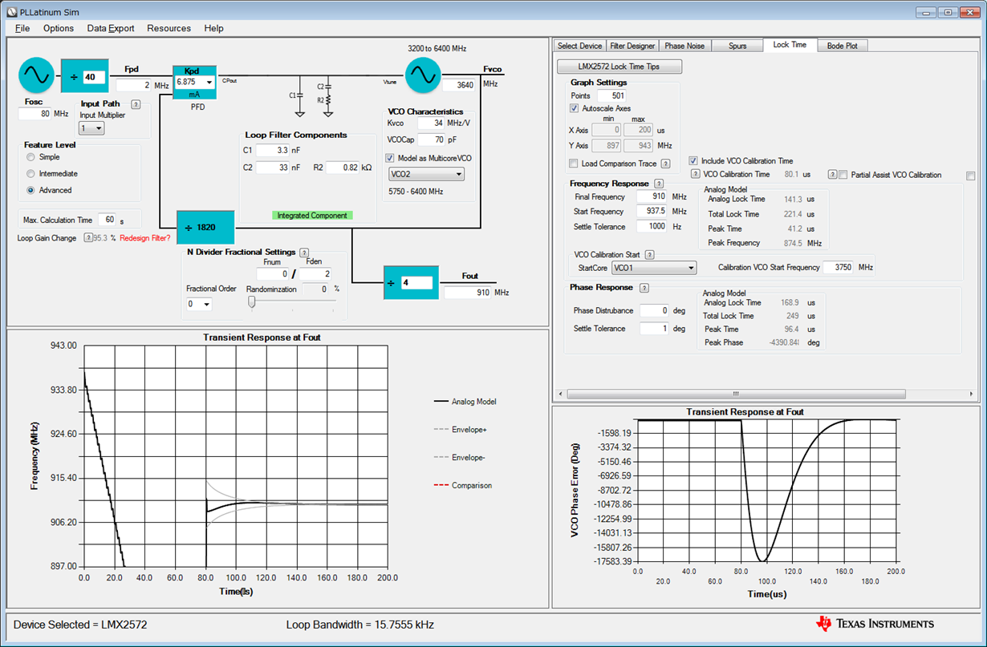Click the N divider 1820 block
Screen dimensions: 987x647
pyautogui.click(x=206, y=228)
